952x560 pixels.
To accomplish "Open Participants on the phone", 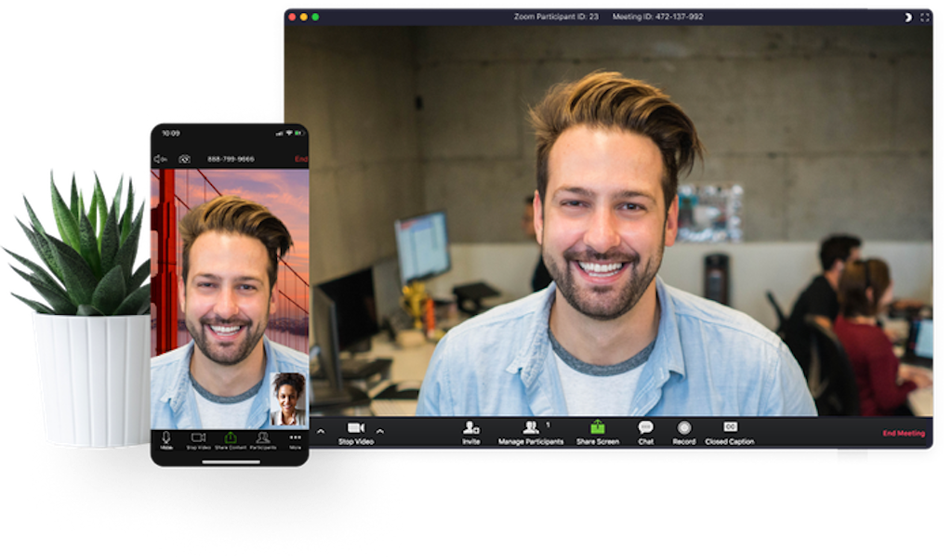I will (263, 436).
